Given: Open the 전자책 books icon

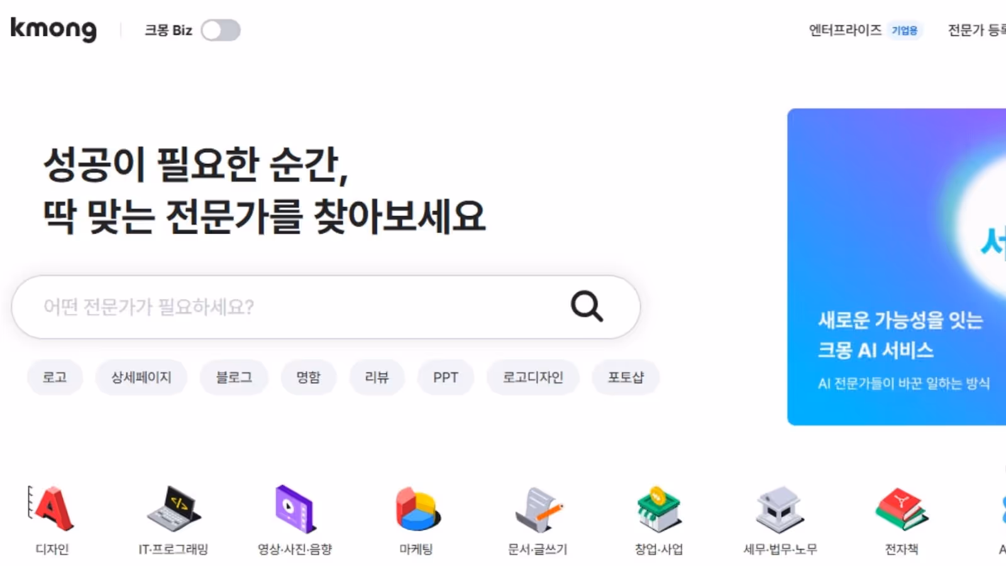Looking at the screenshot, I should tap(902, 509).
